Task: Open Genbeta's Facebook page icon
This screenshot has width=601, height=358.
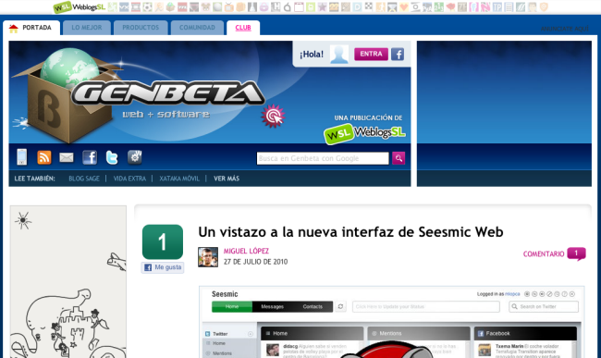Action: (90, 157)
